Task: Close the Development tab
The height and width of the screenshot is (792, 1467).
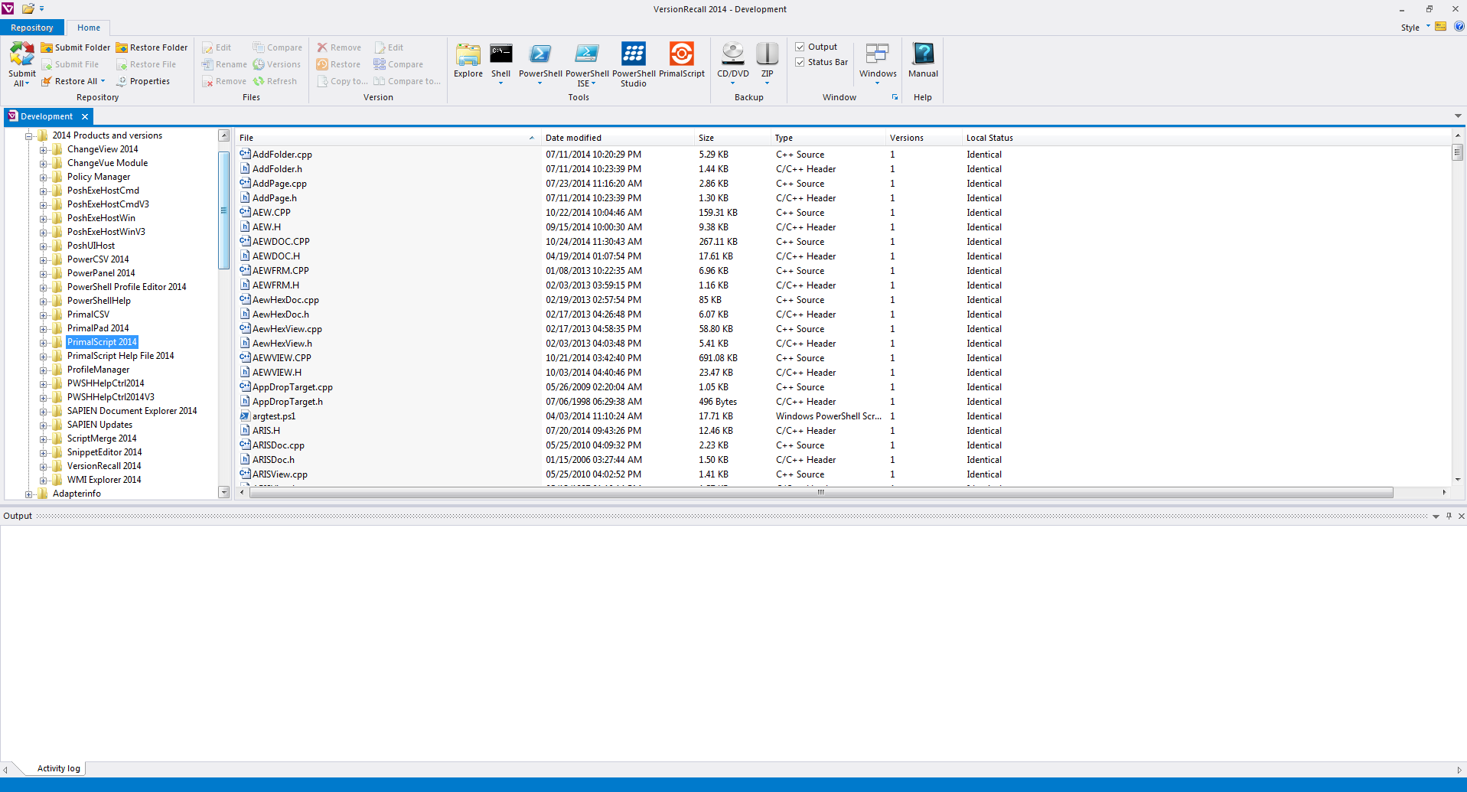Action: click(x=85, y=116)
